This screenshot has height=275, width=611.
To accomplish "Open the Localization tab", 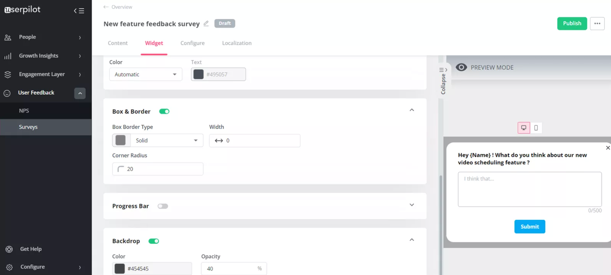I will pos(237,43).
